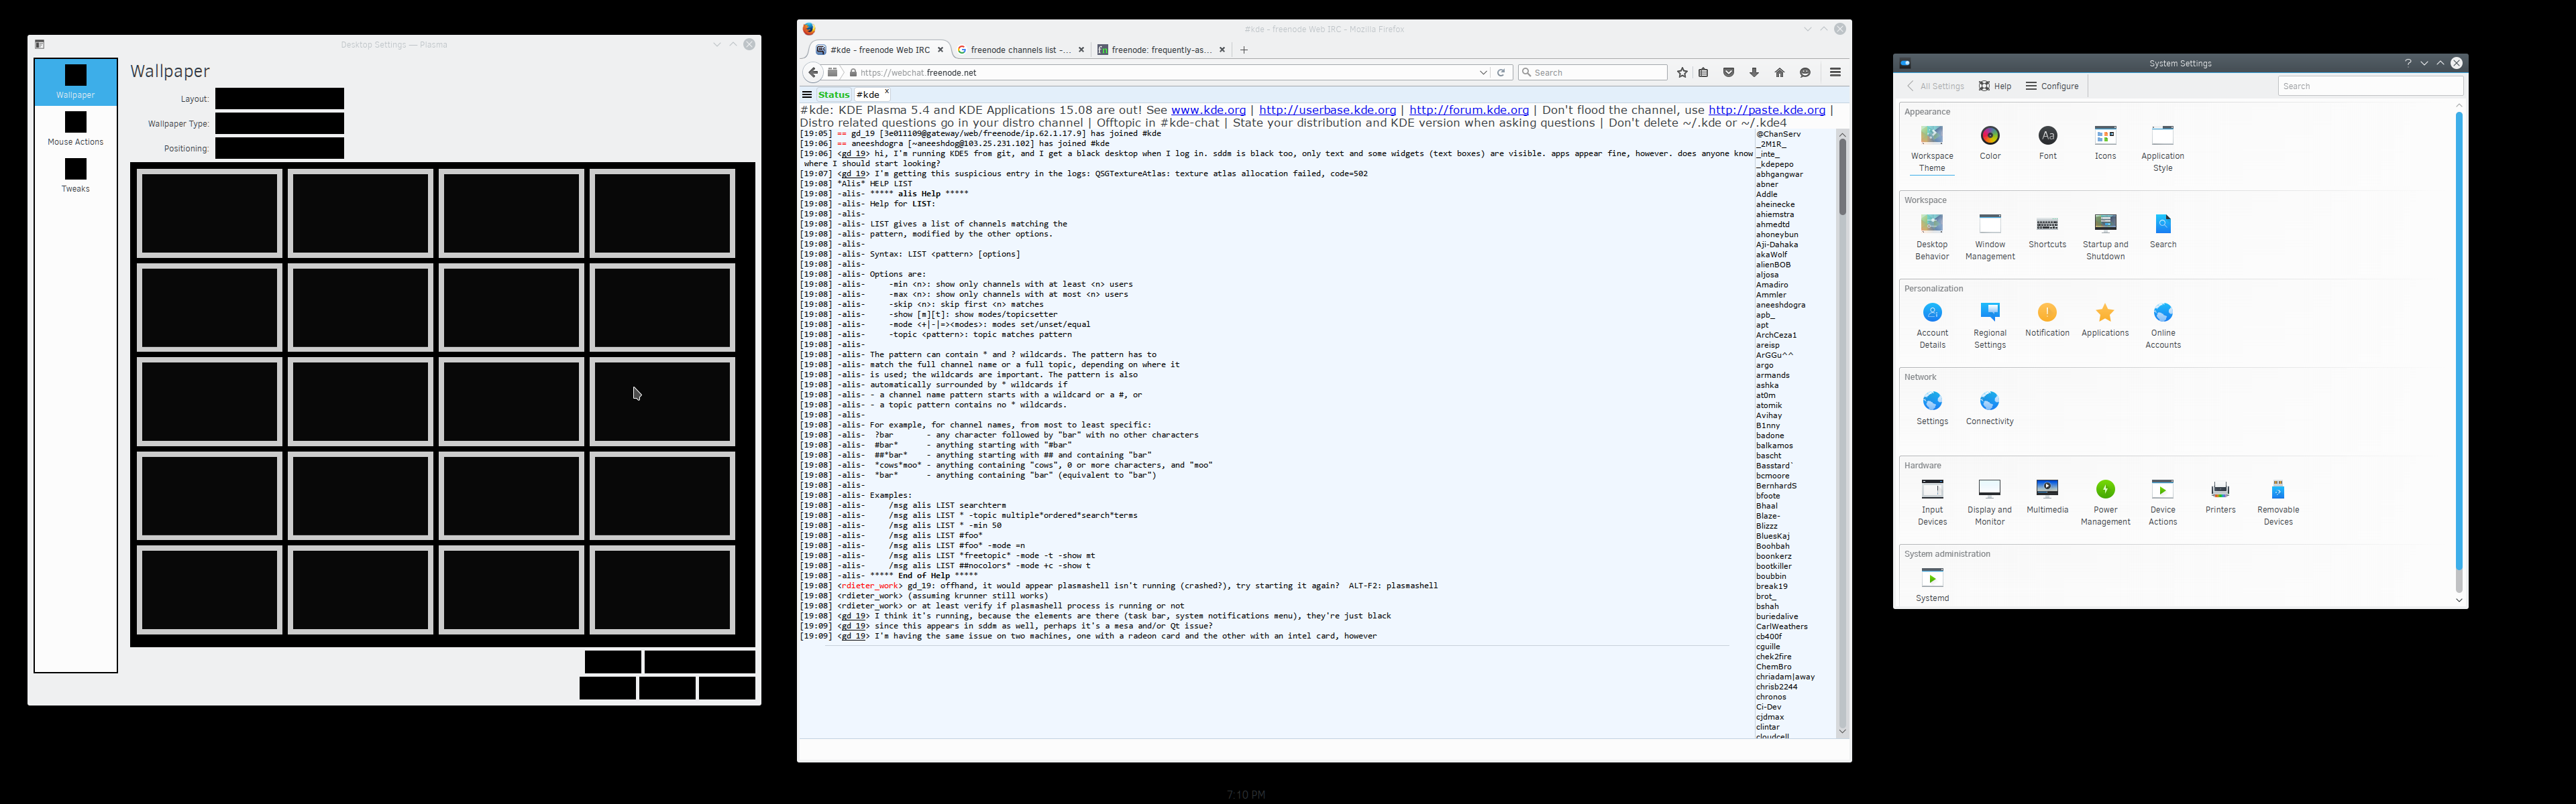2576x804 pixels.
Task: Follow the http://paste.kde.org link
Action: coord(1767,110)
